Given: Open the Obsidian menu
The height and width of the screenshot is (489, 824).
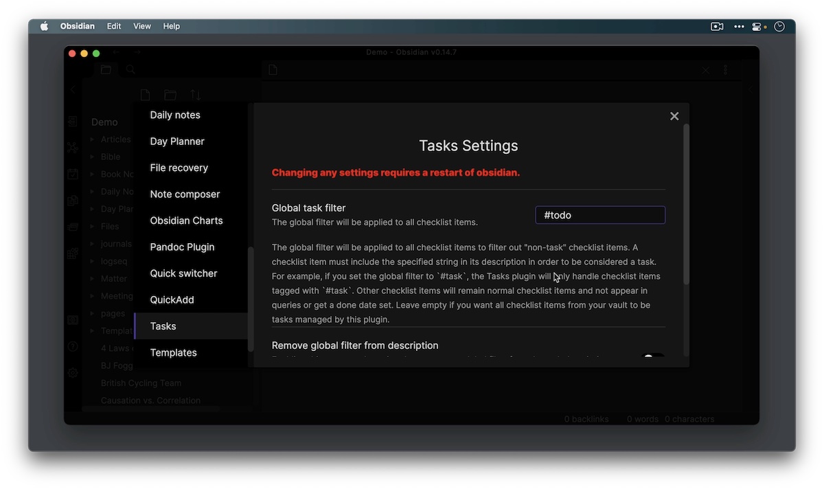Looking at the screenshot, I should 78,26.
